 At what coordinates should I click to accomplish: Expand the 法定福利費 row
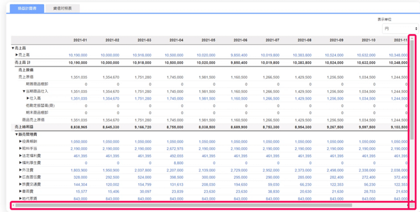[x=20, y=156]
